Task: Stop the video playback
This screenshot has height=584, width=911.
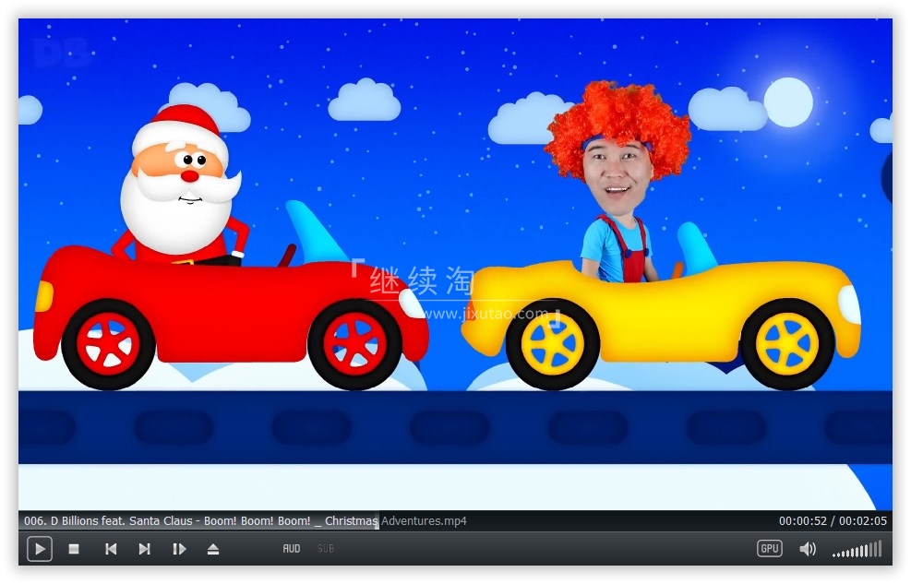Action: [x=74, y=549]
